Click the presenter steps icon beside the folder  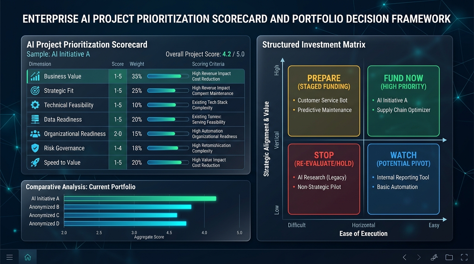click(434, 257)
